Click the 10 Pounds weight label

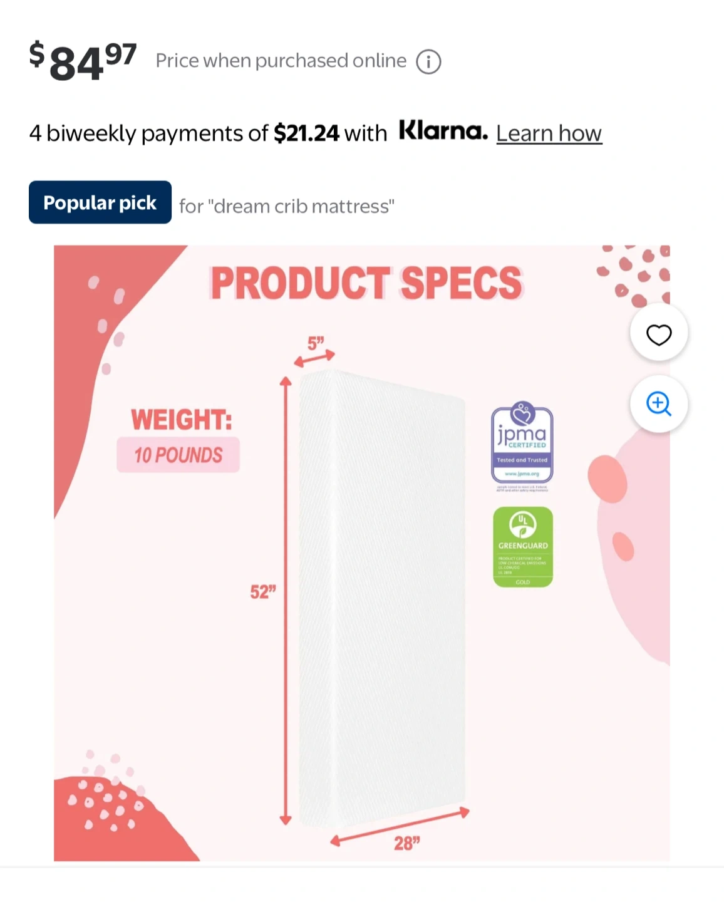(x=178, y=455)
